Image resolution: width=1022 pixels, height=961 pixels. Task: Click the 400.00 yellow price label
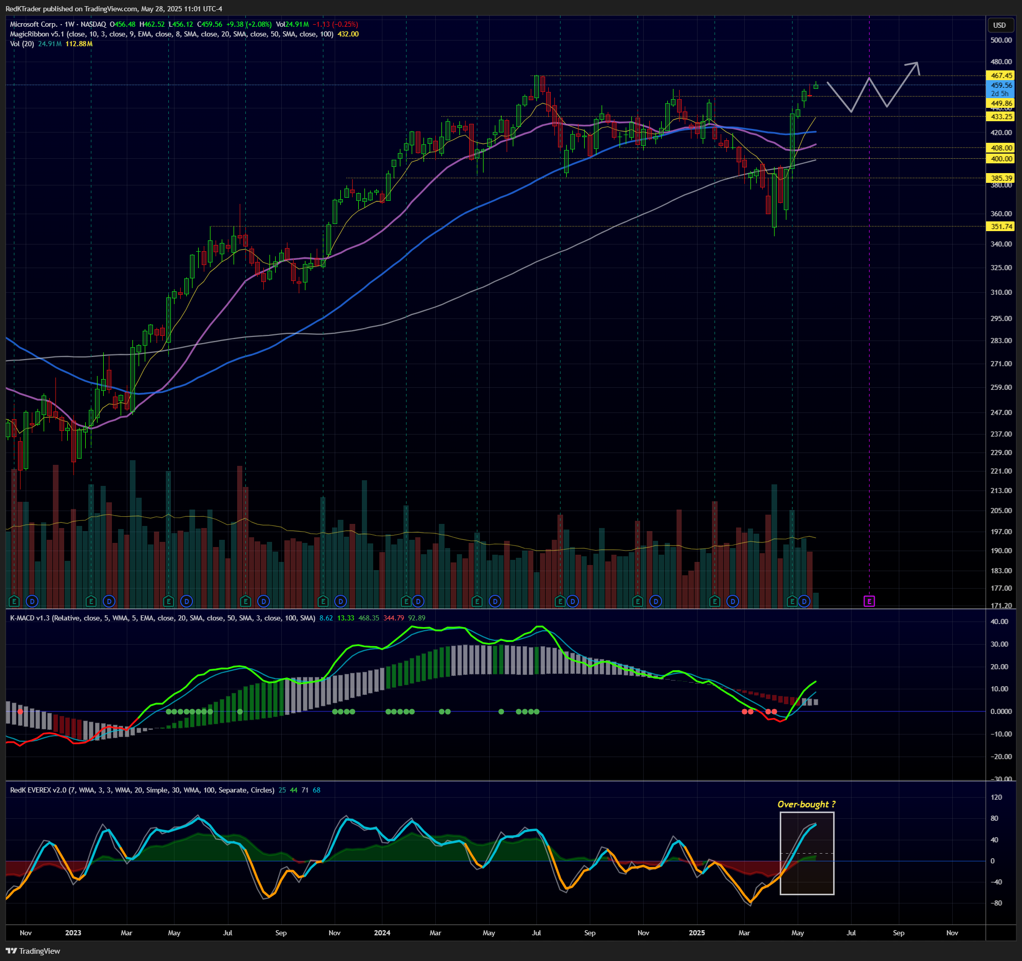click(x=1000, y=159)
